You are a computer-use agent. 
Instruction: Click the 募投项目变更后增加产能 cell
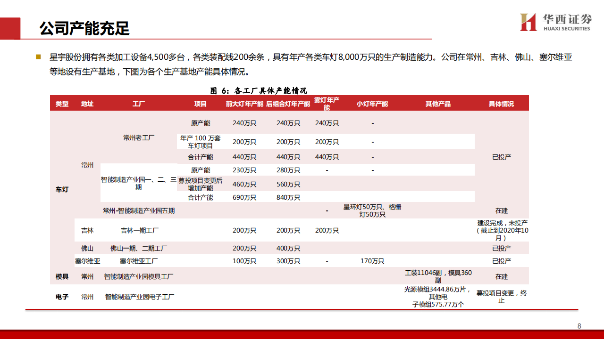(201, 184)
